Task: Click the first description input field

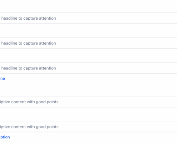Action: coord(88,102)
